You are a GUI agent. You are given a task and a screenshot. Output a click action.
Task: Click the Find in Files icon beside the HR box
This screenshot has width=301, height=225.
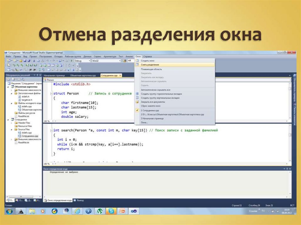click(x=125, y=61)
